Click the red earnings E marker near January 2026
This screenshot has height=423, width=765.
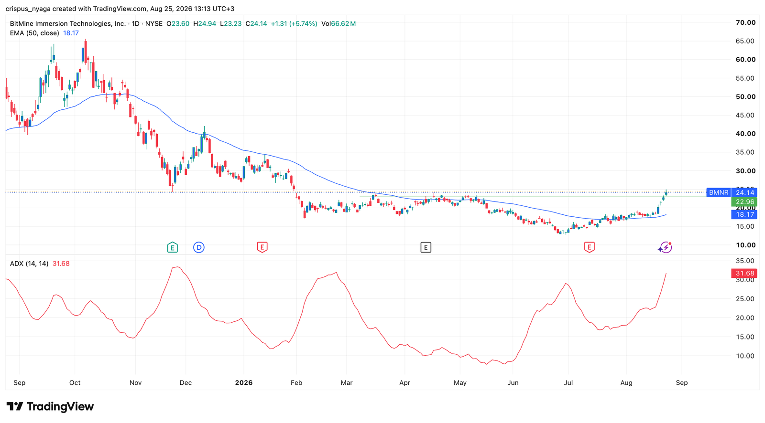pos(262,247)
